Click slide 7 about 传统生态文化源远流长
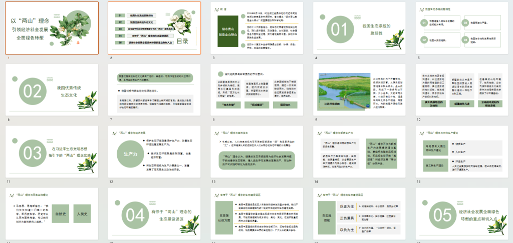This screenshot has width=513, height=243. point(154,90)
